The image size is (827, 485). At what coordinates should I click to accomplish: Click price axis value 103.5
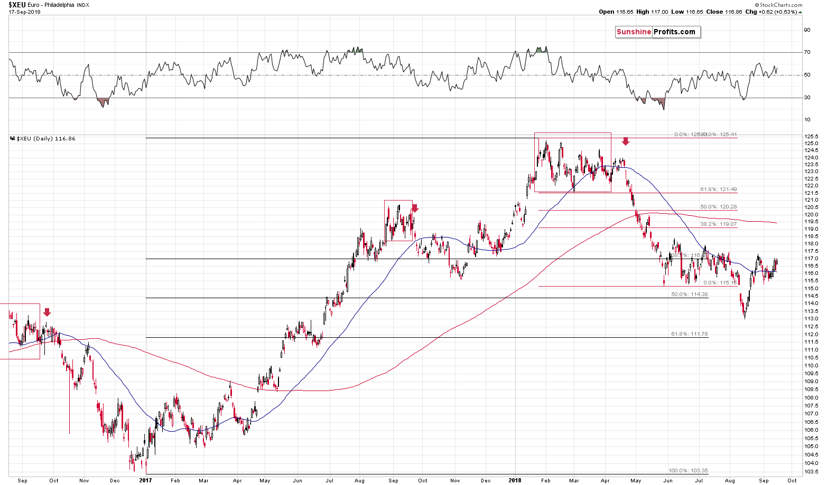(811, 472)
